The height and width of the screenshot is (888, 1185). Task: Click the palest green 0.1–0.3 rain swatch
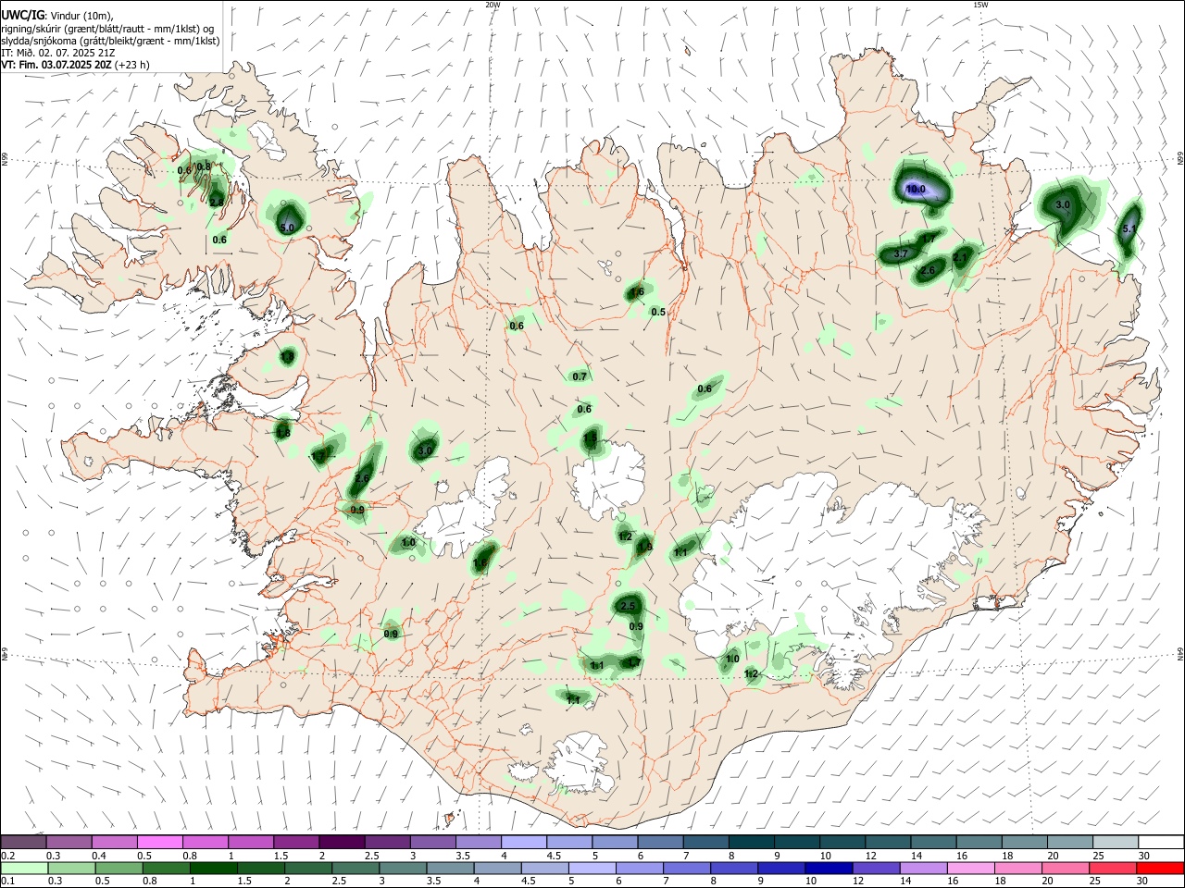tap(24, 868)
